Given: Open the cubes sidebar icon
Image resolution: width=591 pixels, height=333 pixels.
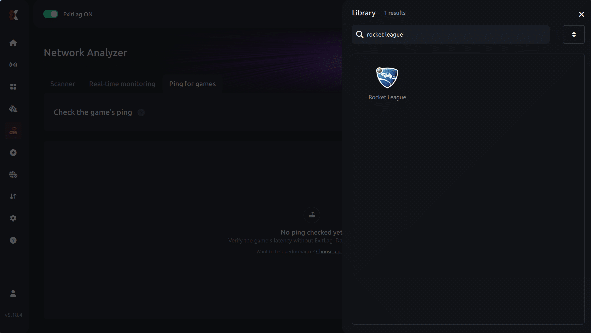Looking at the screenshot, I should point(13,109).
